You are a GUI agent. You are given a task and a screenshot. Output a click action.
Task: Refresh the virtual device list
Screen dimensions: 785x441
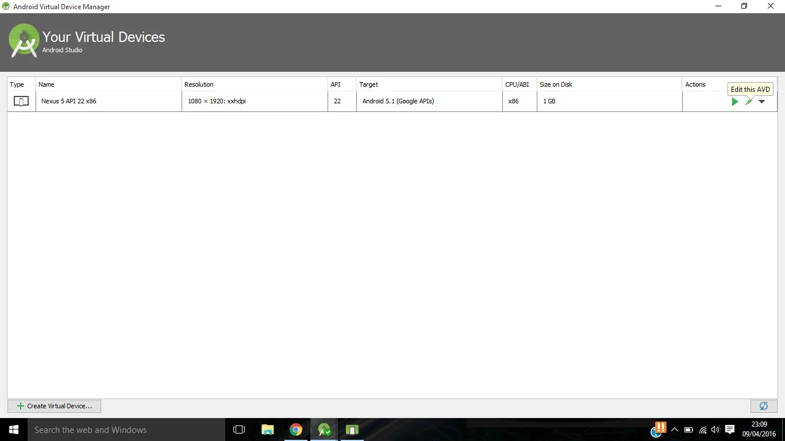(764, 406)
